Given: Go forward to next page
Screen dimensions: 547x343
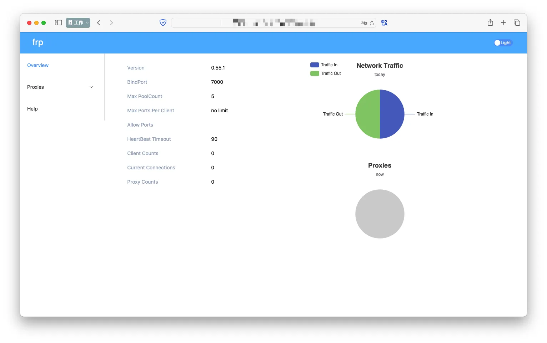Looking at the screenshot, I should tap(111, 23).
